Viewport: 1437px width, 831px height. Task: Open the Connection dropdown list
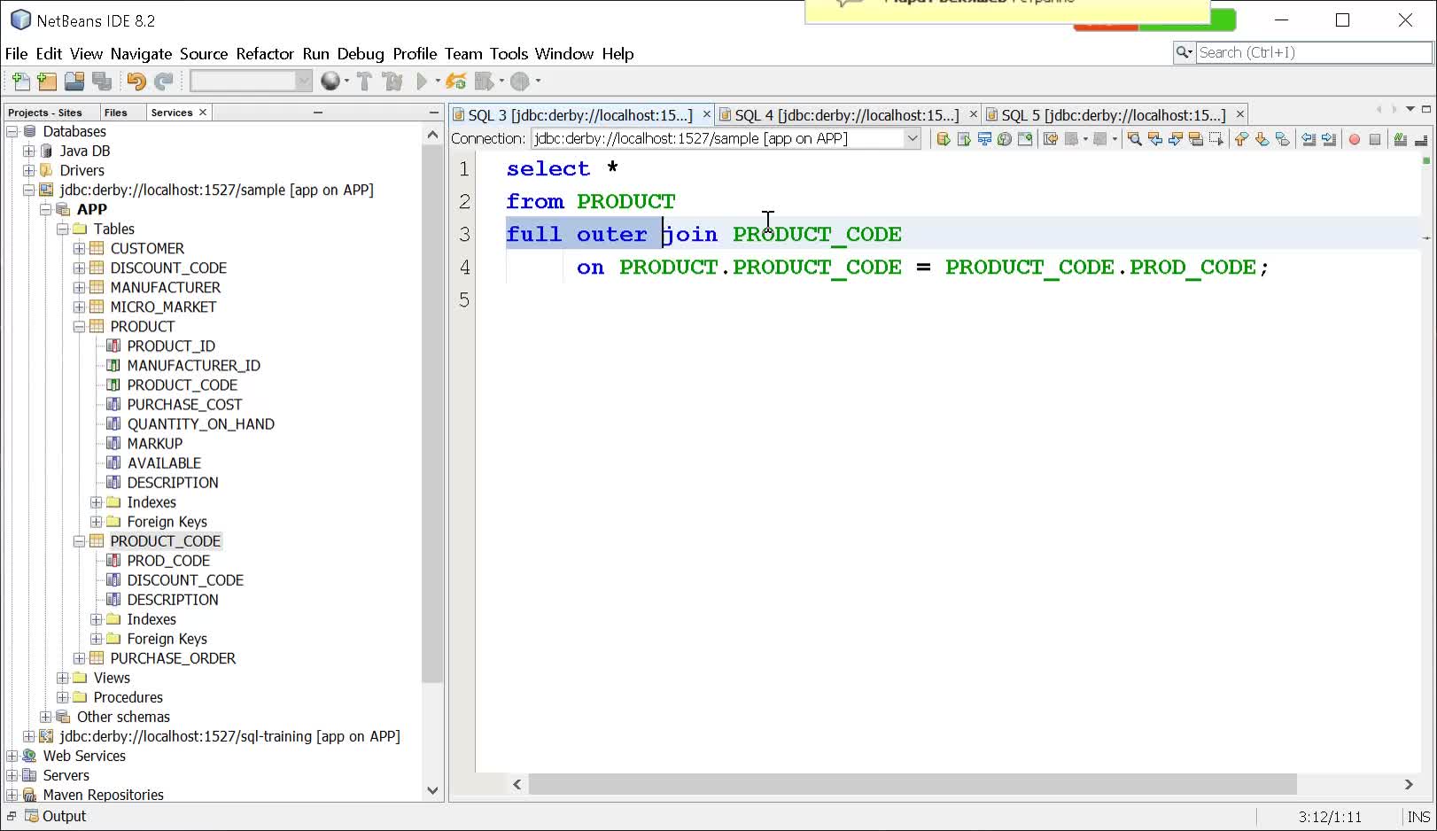[913, 139]
